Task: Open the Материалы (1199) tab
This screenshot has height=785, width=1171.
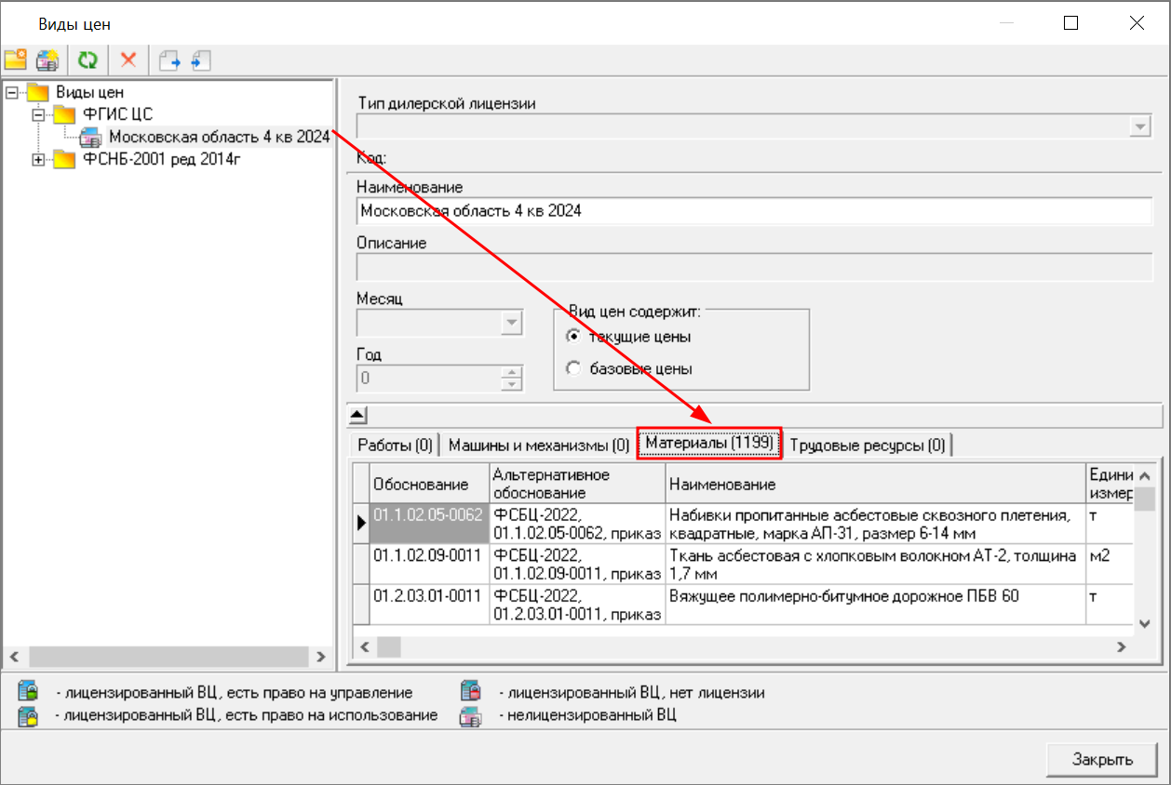Action: tap(710, 444)
